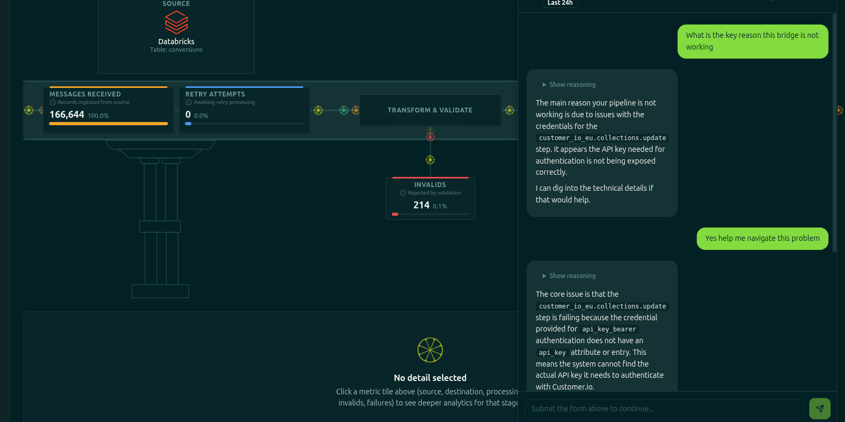Click the yellow wheel node above the Invalids tile
Screen dimensions: 845x422
point(430,160)
